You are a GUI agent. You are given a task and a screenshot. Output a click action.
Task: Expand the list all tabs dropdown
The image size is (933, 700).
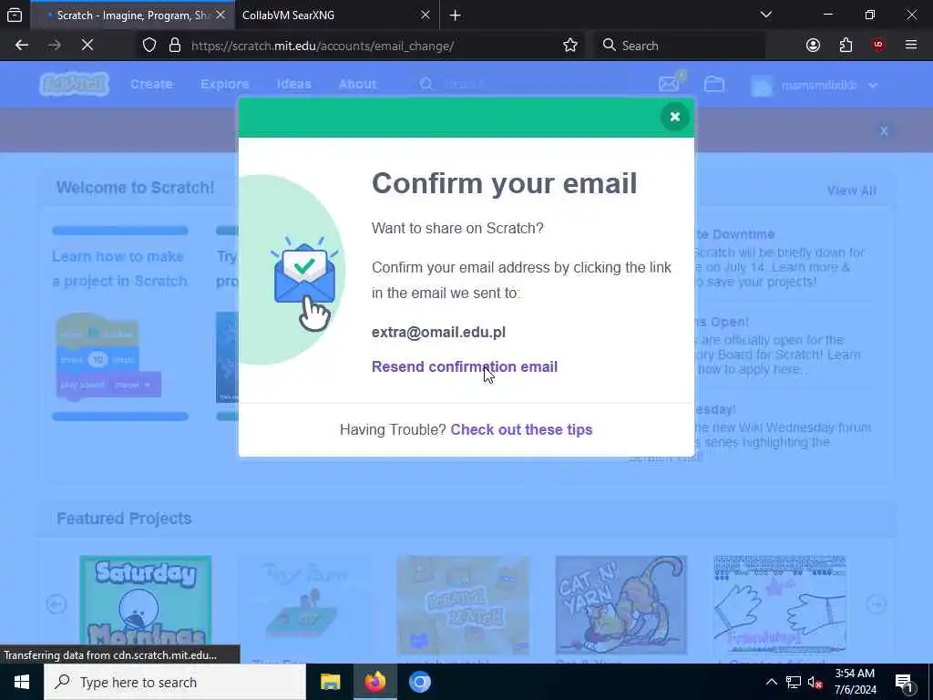766,15
